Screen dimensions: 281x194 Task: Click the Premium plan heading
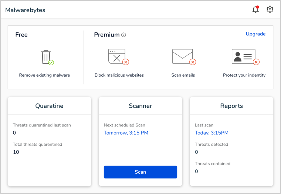107,35
